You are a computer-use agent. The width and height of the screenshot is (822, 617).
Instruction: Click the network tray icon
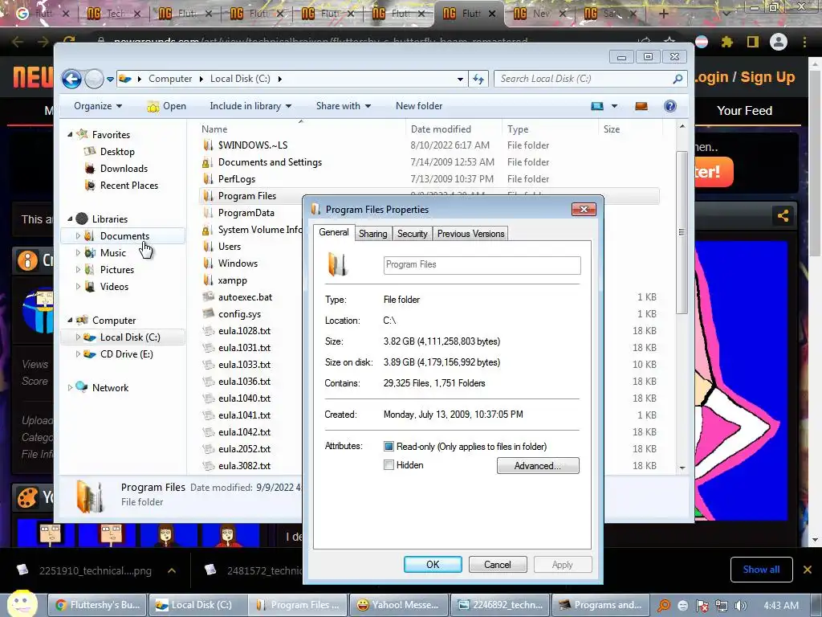pyautogui.click(x=721, y=606)
